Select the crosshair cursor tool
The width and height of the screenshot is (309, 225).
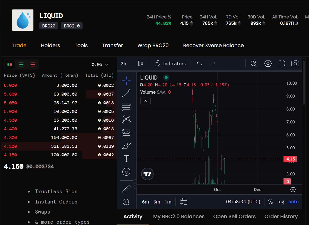(x=126, y=80)
